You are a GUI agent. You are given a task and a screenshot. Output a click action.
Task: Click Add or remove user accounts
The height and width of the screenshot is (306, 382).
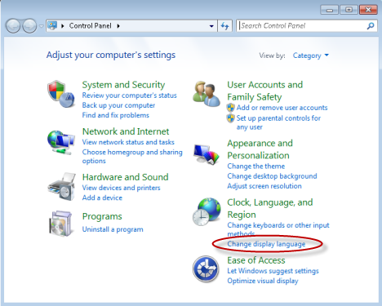click(x=282, y=108)
